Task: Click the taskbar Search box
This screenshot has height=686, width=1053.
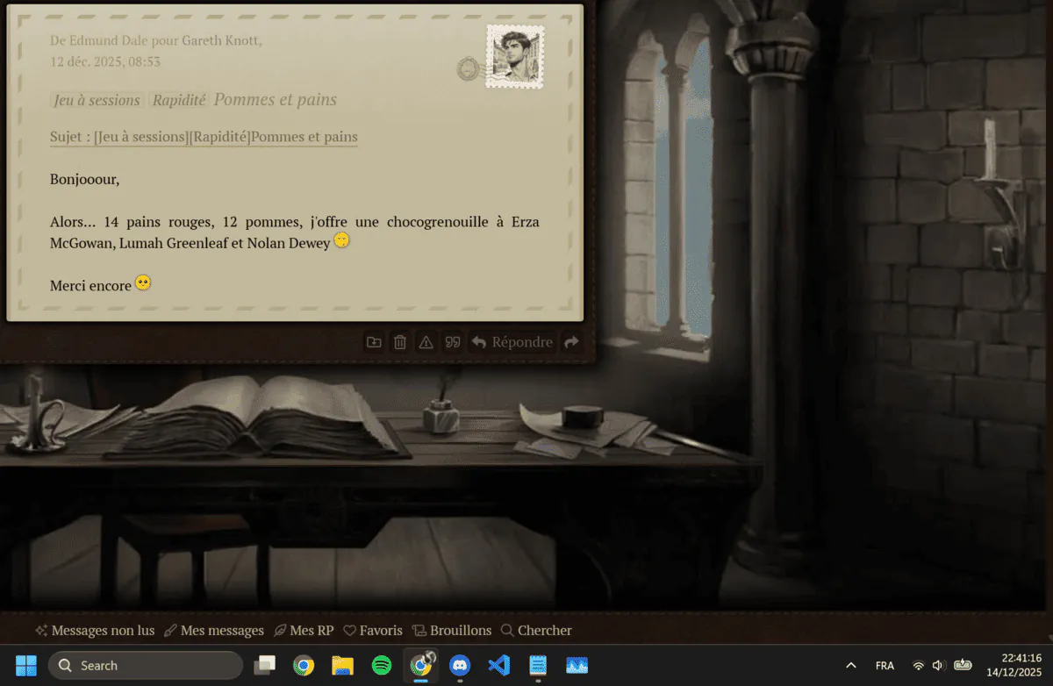Action: [x=146, y=666]
